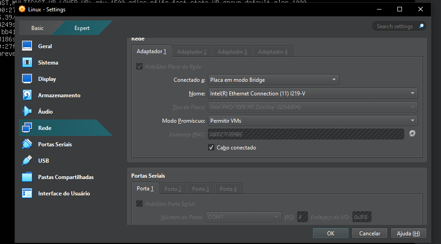
Task: Toggle Habilitar Placa de Rede checkbox
Action: (139, 66)
